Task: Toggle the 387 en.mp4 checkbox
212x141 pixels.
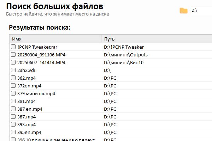Action: tap(13, 109)
